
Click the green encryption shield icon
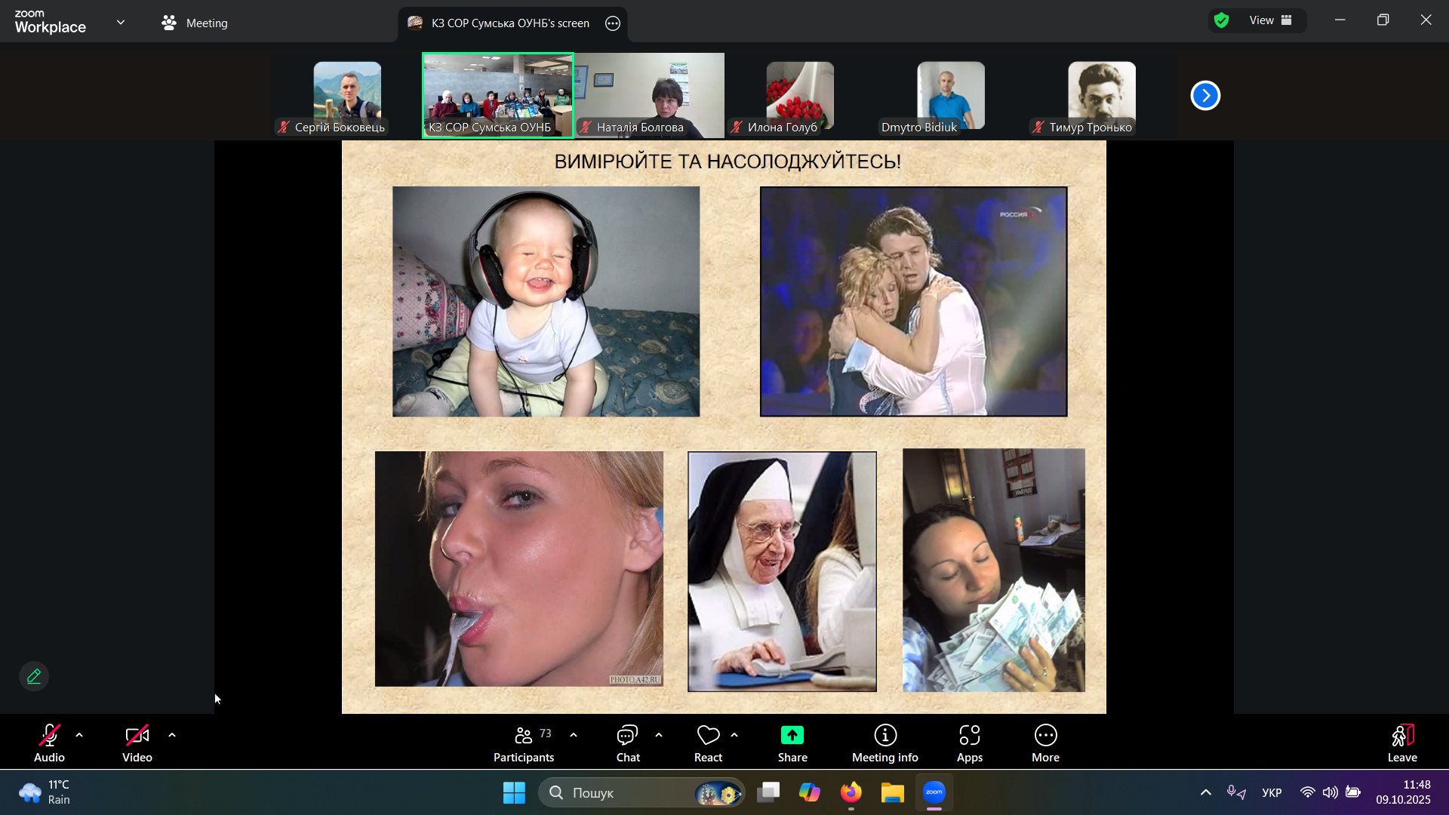(x=1221, y=20)
